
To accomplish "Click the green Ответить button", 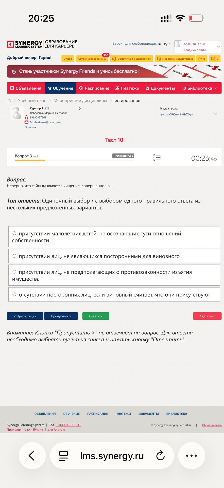I will [x=96, y=316].
